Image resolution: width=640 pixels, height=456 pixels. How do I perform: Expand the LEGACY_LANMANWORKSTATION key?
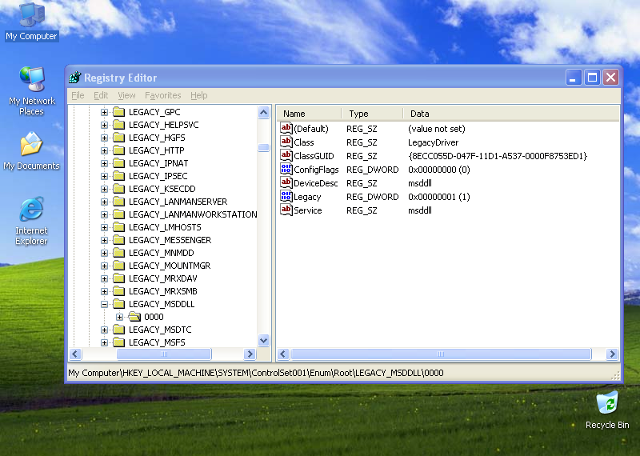tap(104, 214)
